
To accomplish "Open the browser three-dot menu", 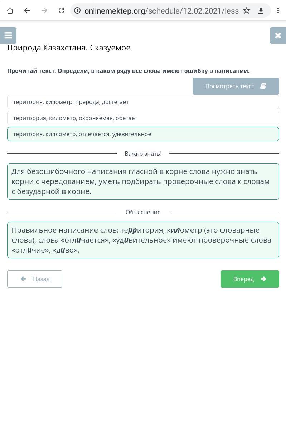I will tap(278, 11).
